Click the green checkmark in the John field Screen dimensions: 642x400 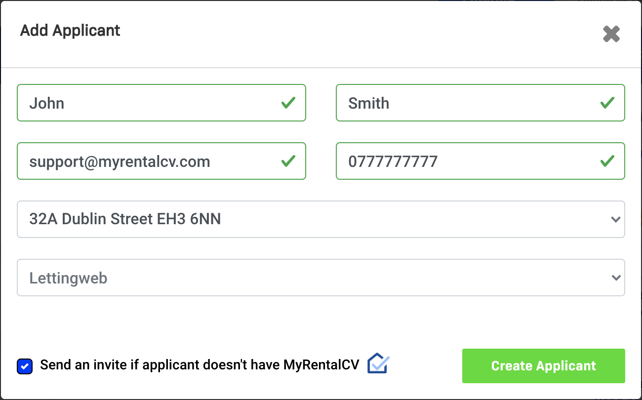pos(288,103)
